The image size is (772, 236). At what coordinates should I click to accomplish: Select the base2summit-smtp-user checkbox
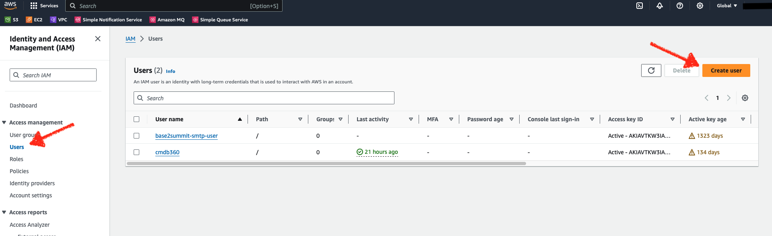(x=136, y=136)
